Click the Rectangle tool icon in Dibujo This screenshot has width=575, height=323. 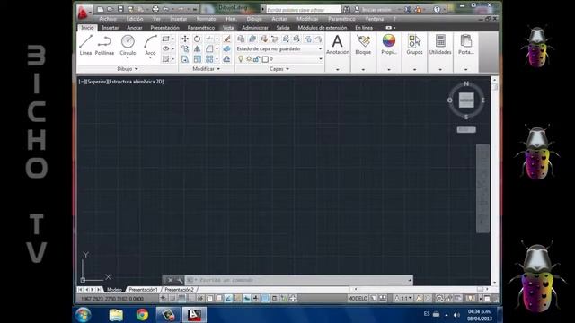click(x=165, y=39)
